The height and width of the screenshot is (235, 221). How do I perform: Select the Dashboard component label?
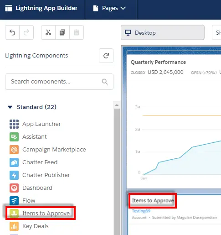37,188
